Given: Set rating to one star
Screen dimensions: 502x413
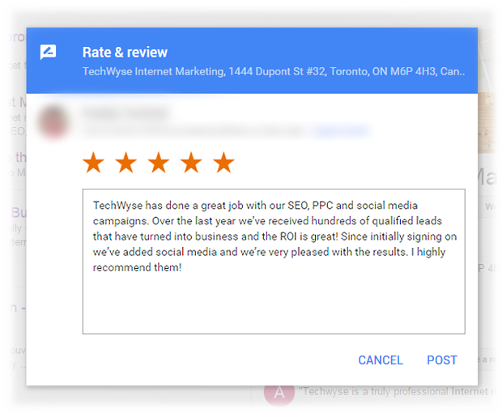Looking at the screenshot, I should pos(93,162).
